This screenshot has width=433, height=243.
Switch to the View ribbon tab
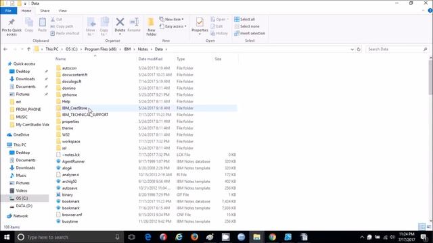click(x=62, y=11)
